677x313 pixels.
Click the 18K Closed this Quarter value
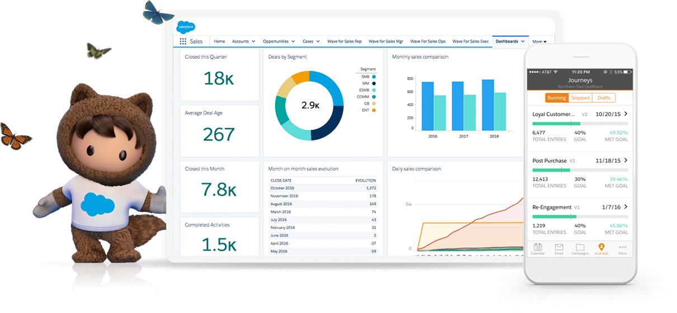click(219, 79)
